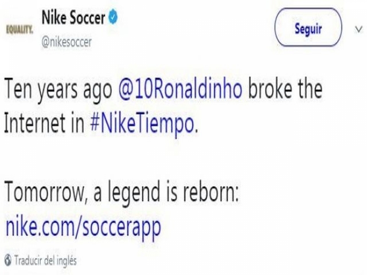Click the globe translate icon
Viewport: 367px width, 275px height.
(x=7, y=260)
